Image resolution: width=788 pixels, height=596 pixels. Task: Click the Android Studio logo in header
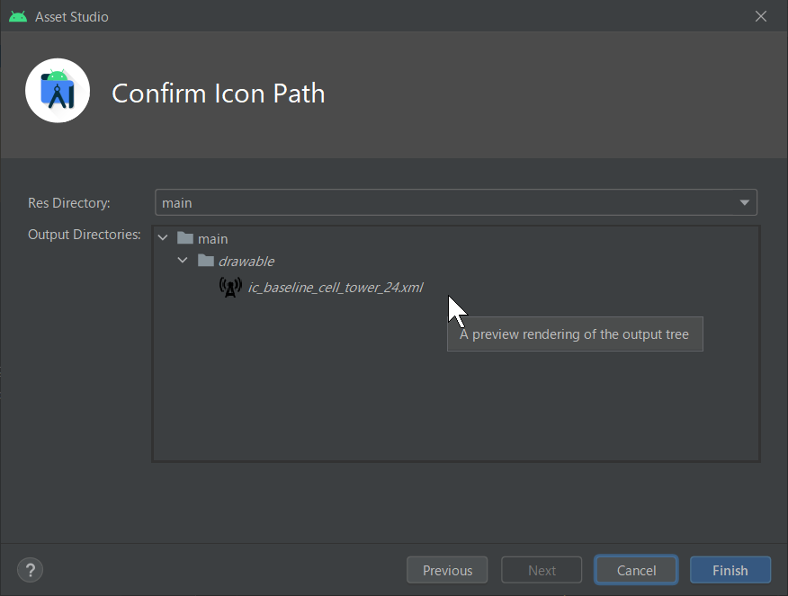pos(58,91)
